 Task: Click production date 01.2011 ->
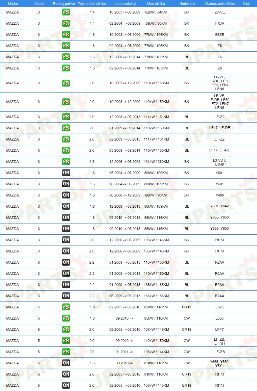[124, 352]
